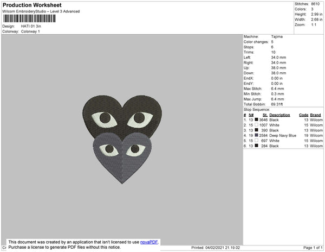Viewport: 325px width, 252px height.
Task: Select the black swatch for stitch 284
Action: coord(256,146)
